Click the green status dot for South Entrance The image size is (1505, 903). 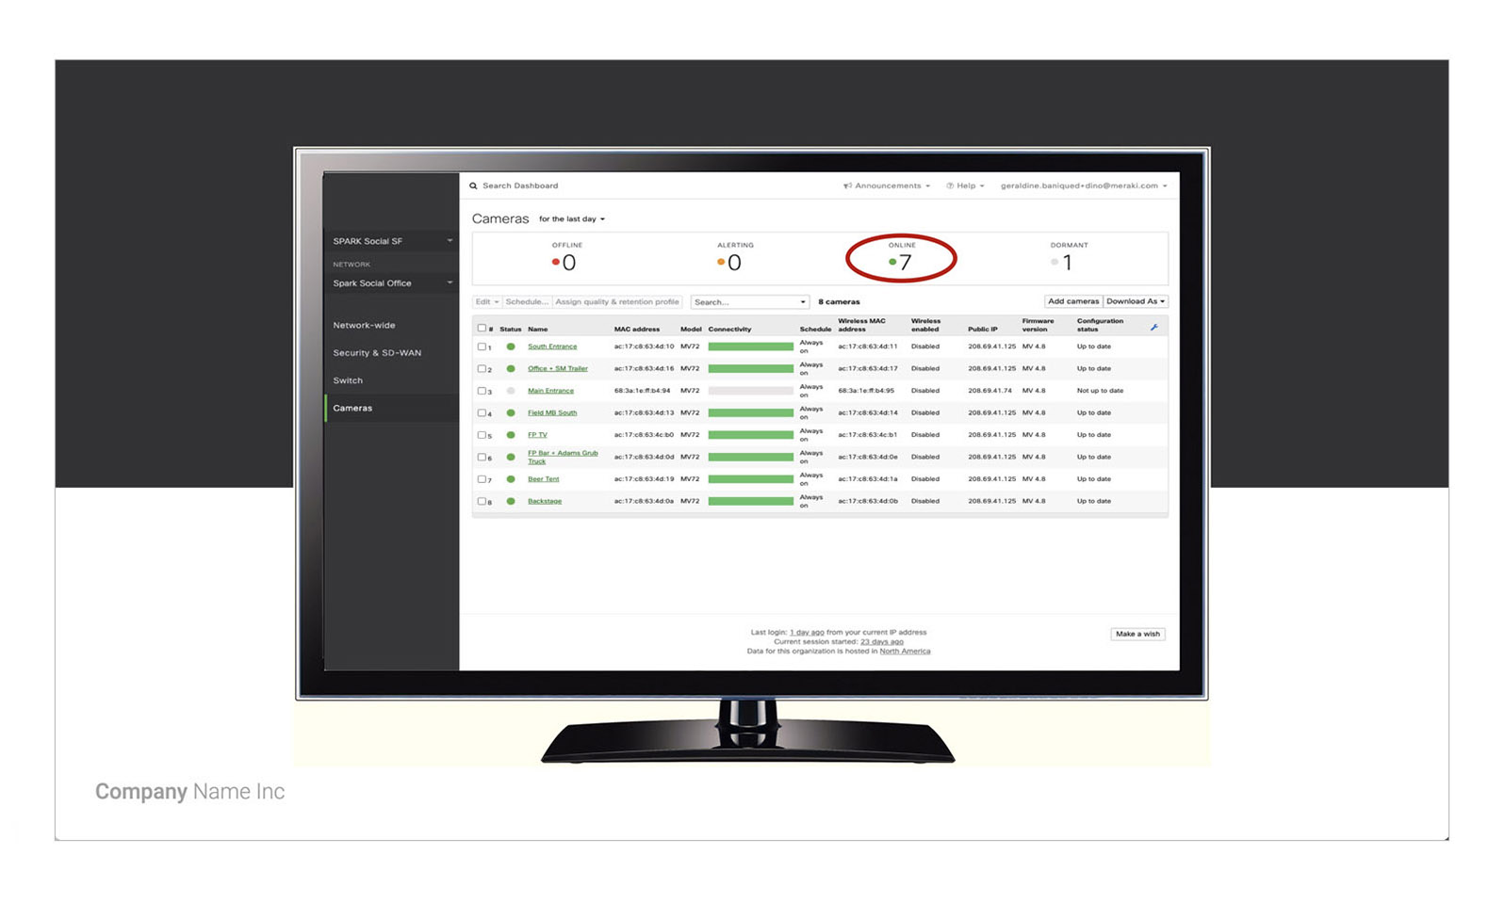click(511, 347)
